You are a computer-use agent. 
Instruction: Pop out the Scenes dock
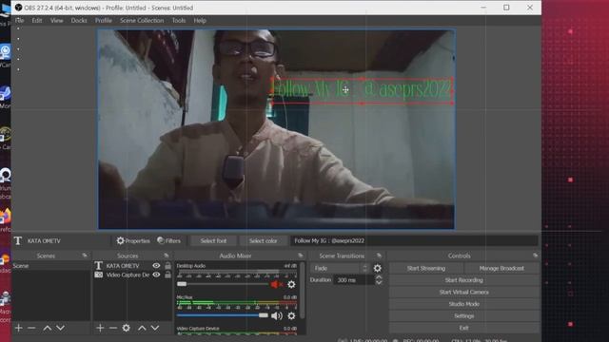coord(85,256)
